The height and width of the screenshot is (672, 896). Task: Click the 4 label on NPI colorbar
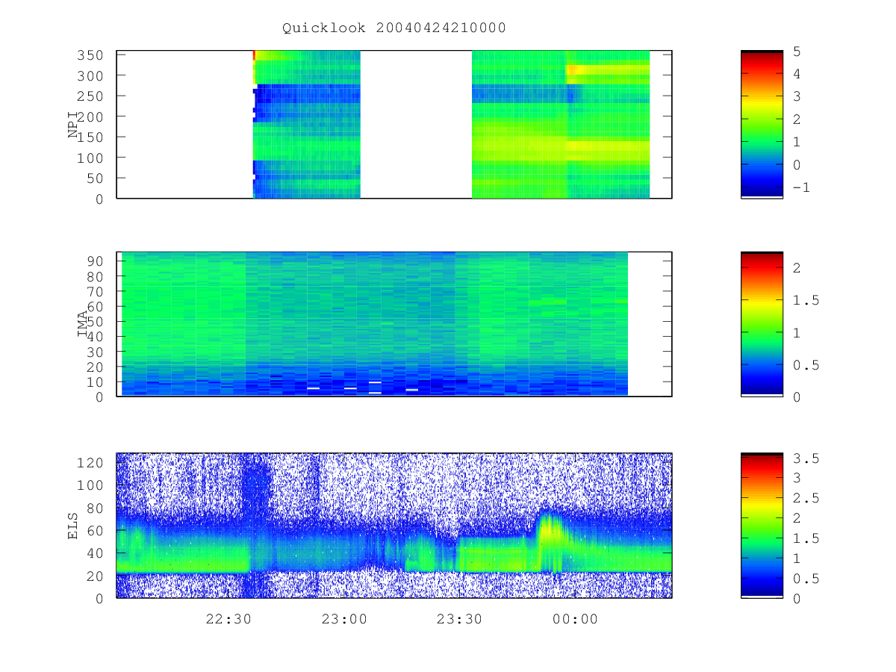(x=797, y=74)
